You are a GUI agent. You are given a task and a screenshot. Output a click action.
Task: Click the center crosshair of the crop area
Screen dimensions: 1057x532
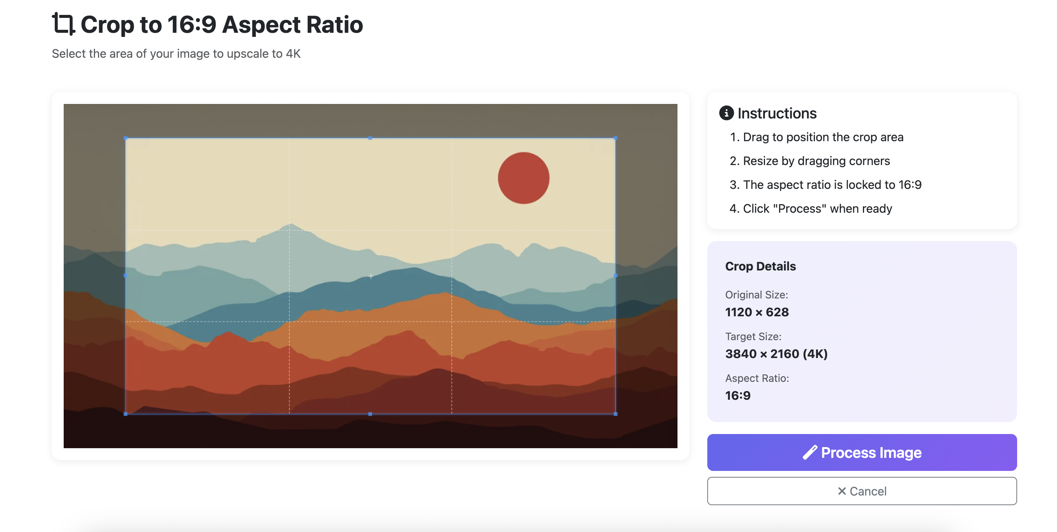(371, 276)
